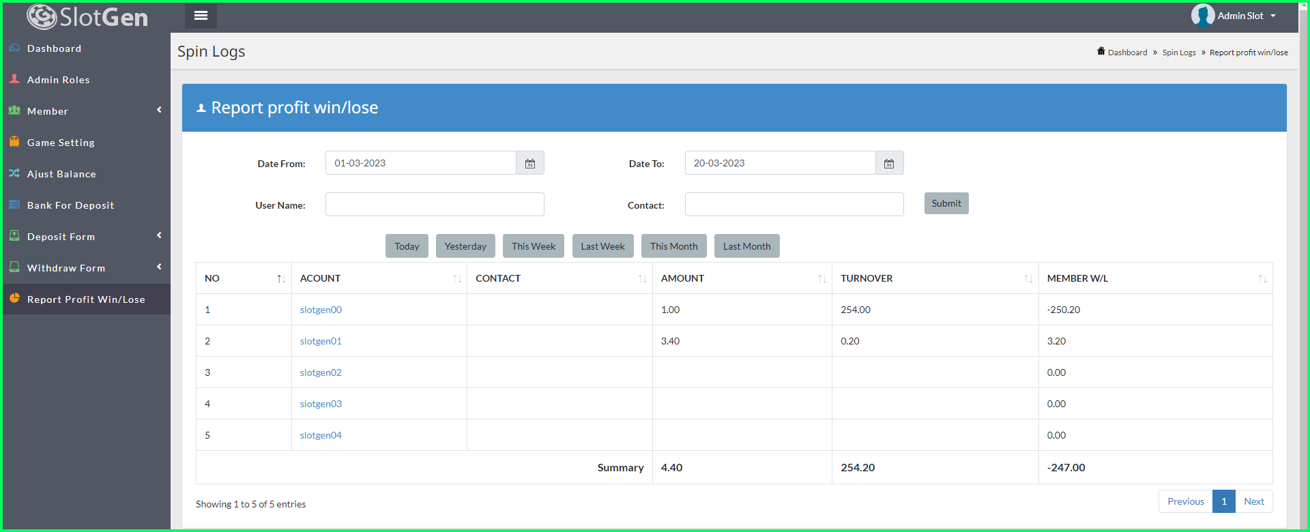
Task: Click the user icon in report header
Action: (x=201, y=108)
